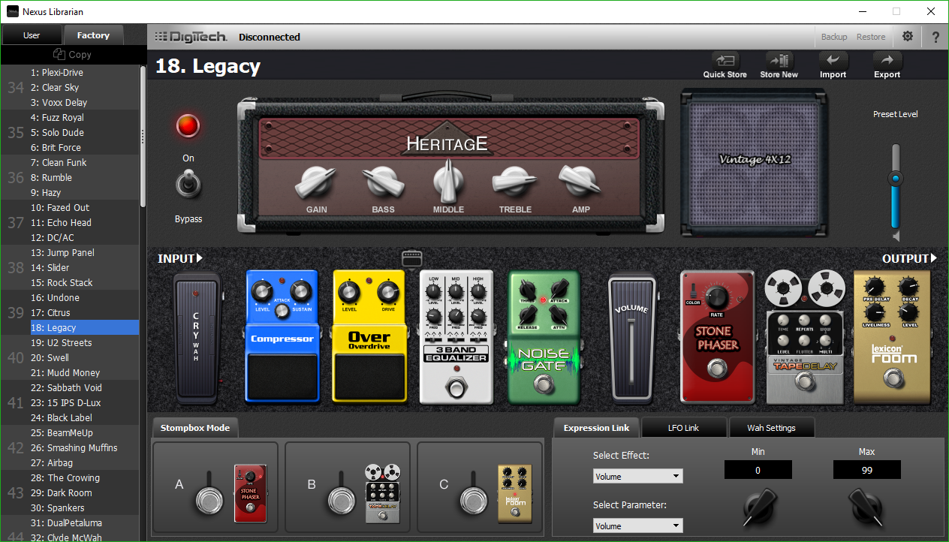
Task: Toggle the Tape Delay footswitch
Action: pos(804,381)
